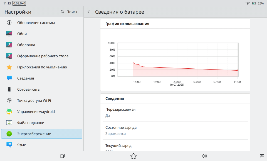Click the Управление waydroid android icon
267x161 pixels.
[x=9, y=112]
